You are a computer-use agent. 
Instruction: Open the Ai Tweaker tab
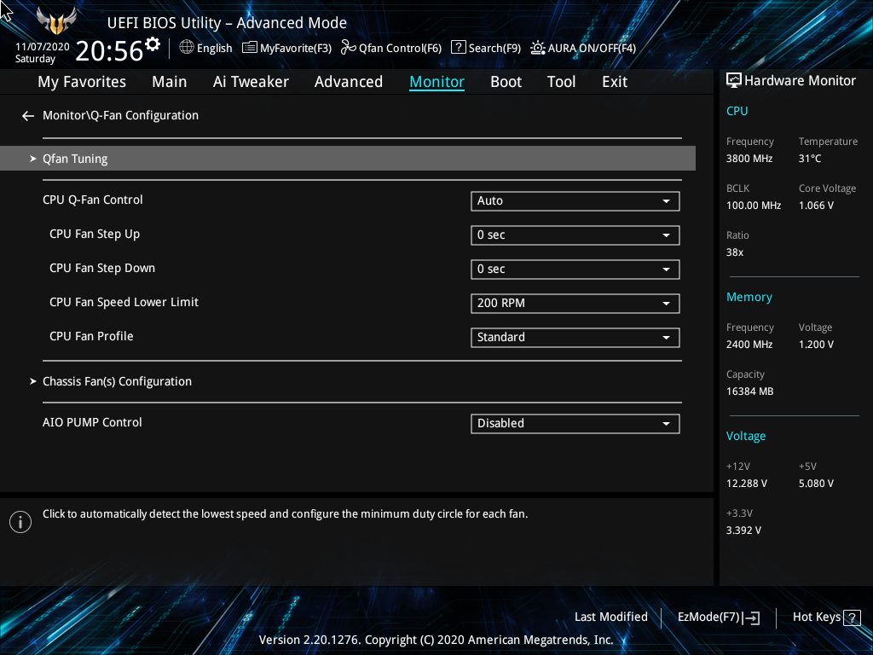251,82
